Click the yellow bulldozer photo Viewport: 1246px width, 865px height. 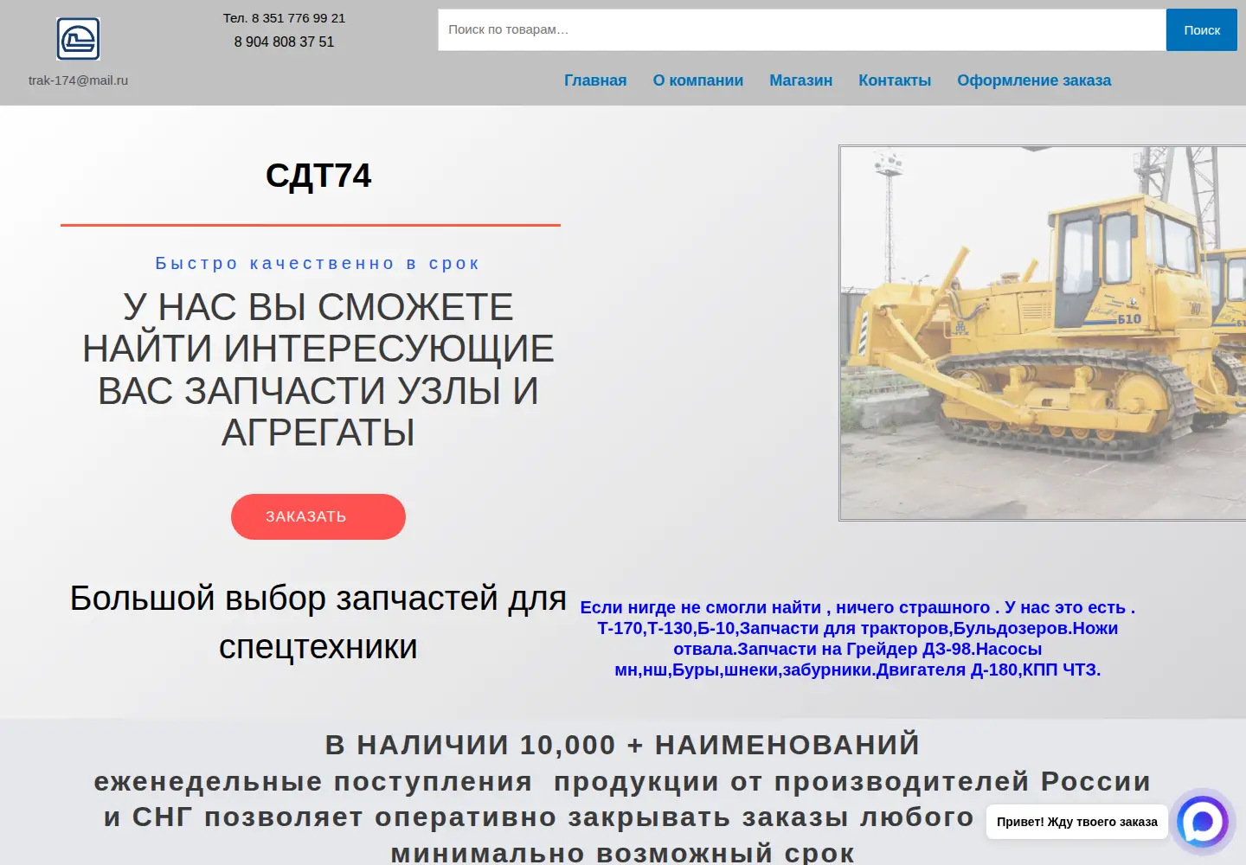coord(1043,333)
